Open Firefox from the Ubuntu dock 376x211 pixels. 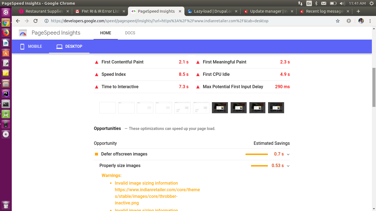pos(6,33)
